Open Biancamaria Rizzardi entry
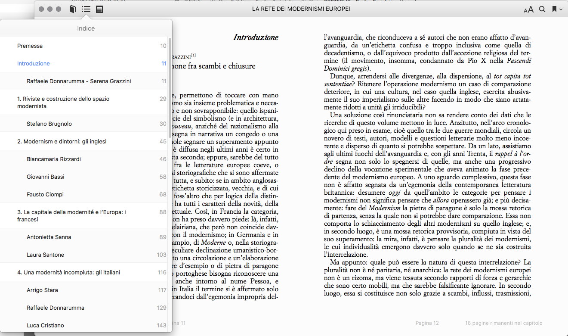The image size is (568, 336). click(x=84, y=159)
